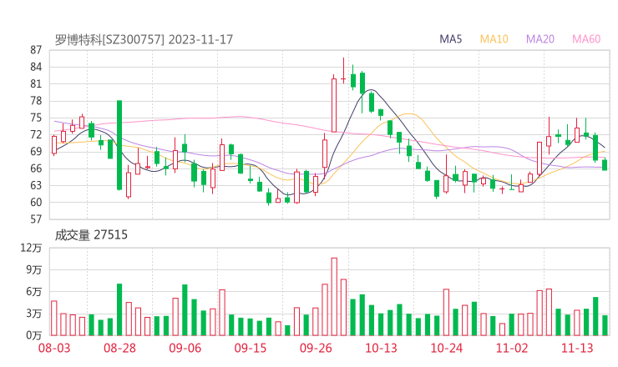Click the 09-06 date label
The width and height of the screenshot is (618, 367).
click(x=185, y=348)
